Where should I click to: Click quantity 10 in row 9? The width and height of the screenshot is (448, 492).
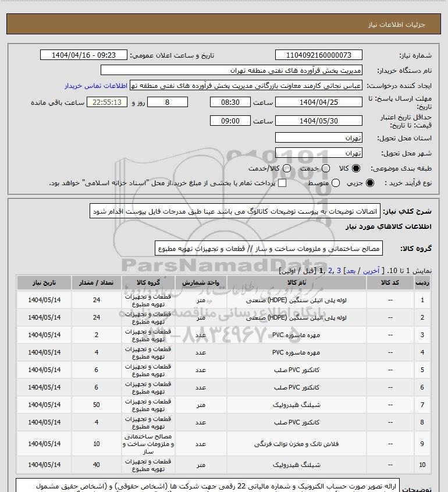[x=96, y=444]
